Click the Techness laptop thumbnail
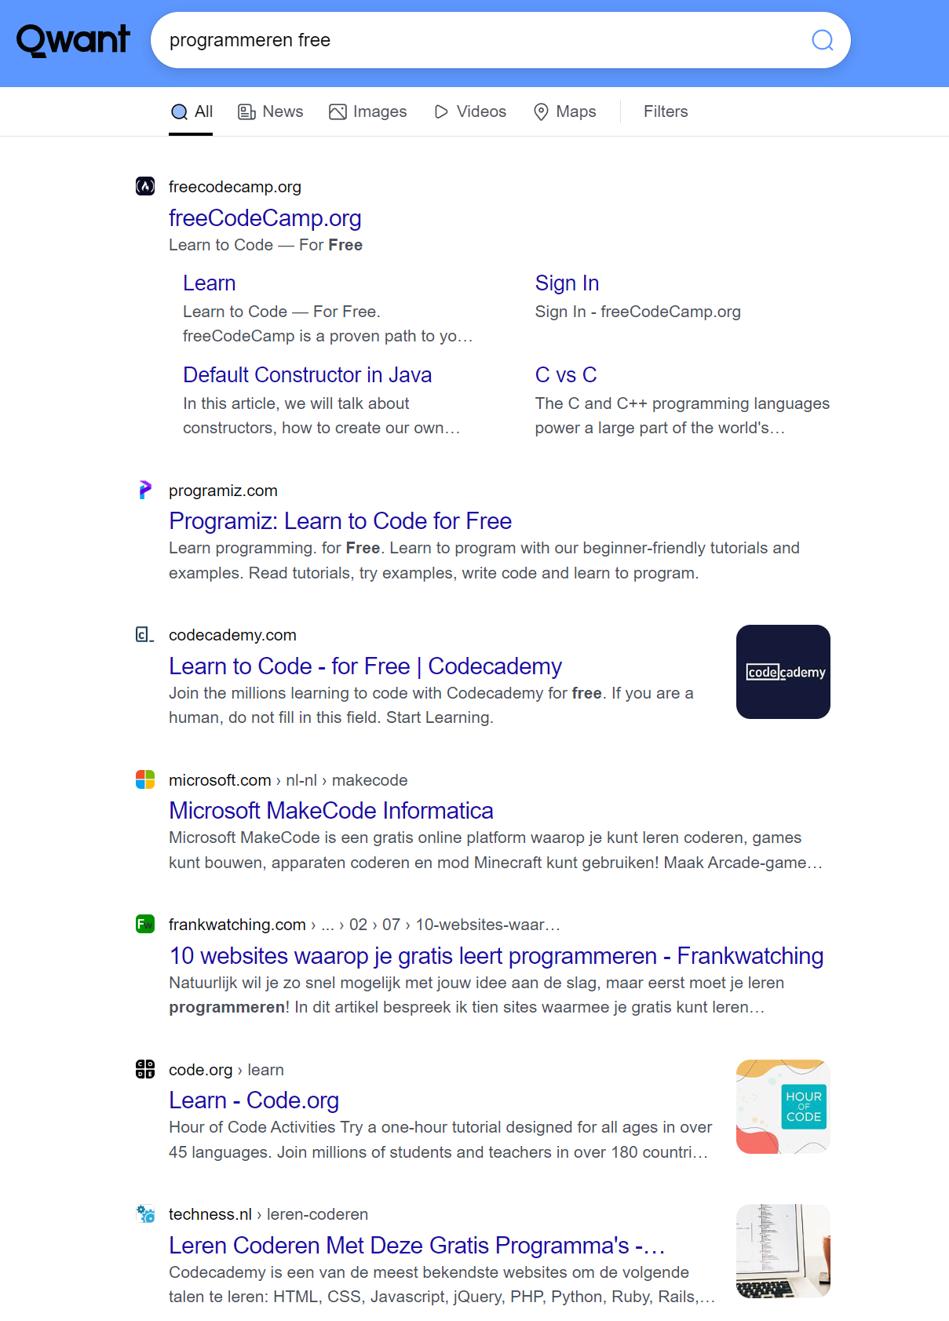The image size is (949, 1321). pos(783,1251)
